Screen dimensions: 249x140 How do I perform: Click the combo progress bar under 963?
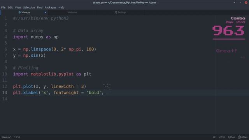click(229, 39)
